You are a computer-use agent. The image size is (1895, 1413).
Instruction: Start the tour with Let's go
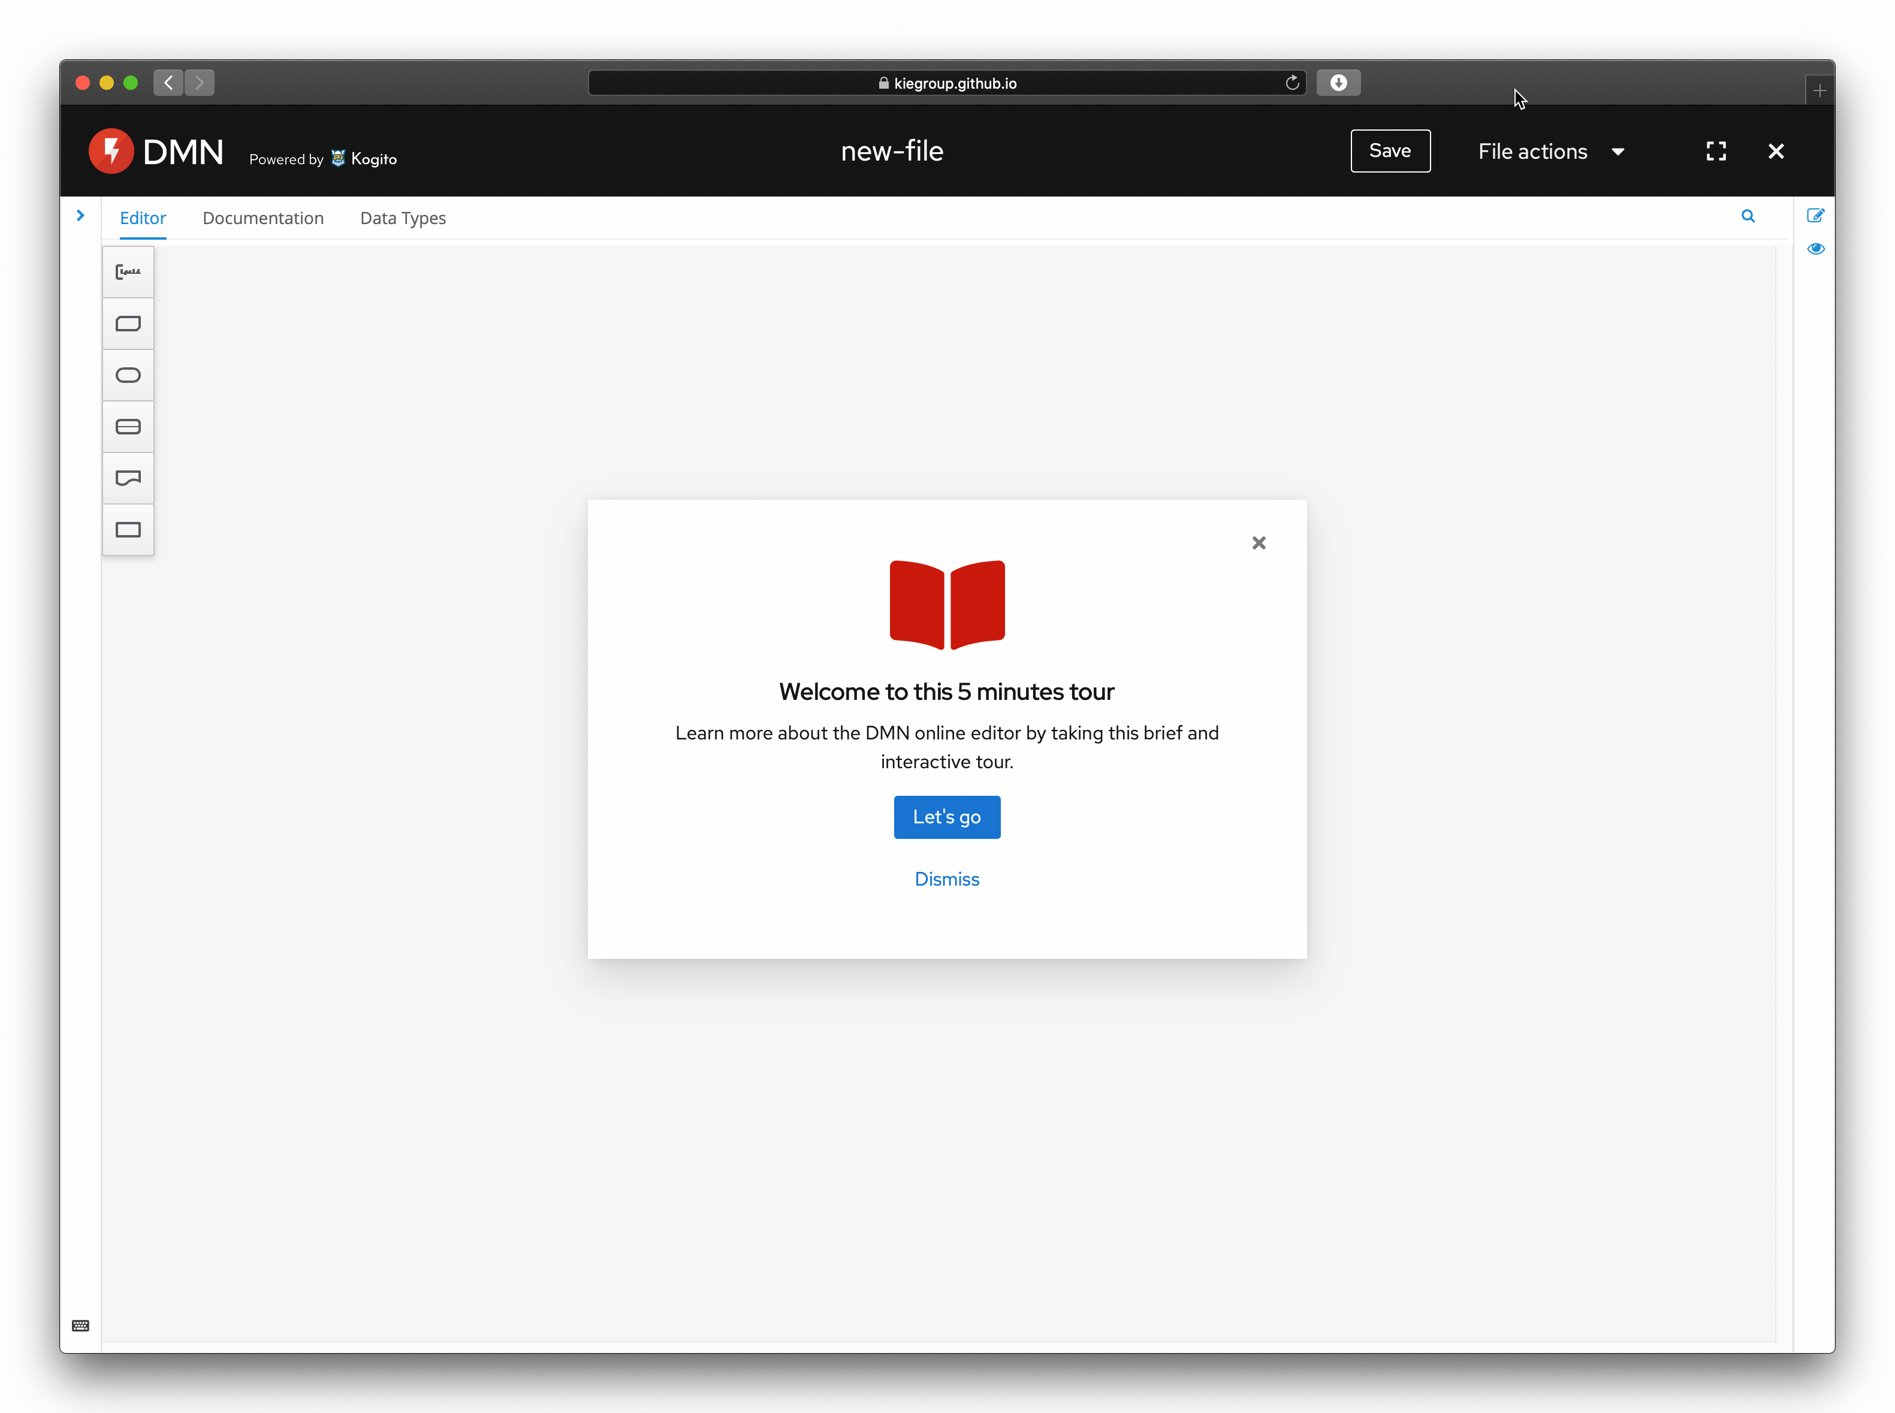[947, 817]
